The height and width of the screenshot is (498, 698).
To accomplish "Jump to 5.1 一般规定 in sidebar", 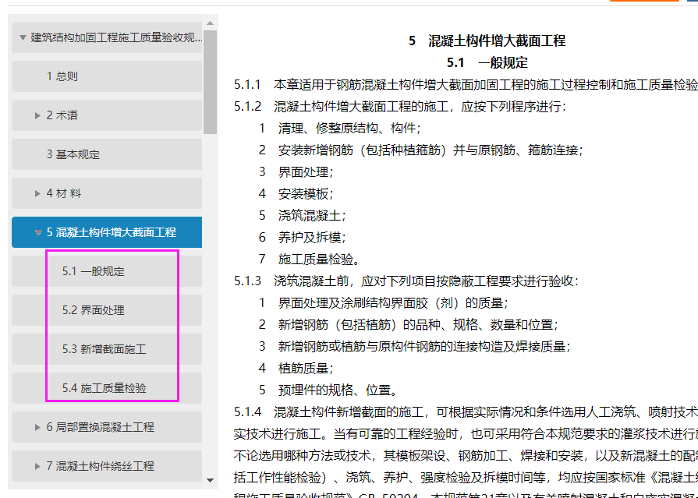I will 94,271.
